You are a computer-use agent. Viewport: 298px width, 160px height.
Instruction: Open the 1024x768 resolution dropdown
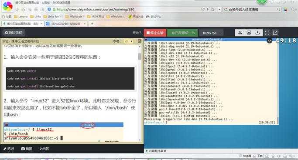click(x=211, y=33)
